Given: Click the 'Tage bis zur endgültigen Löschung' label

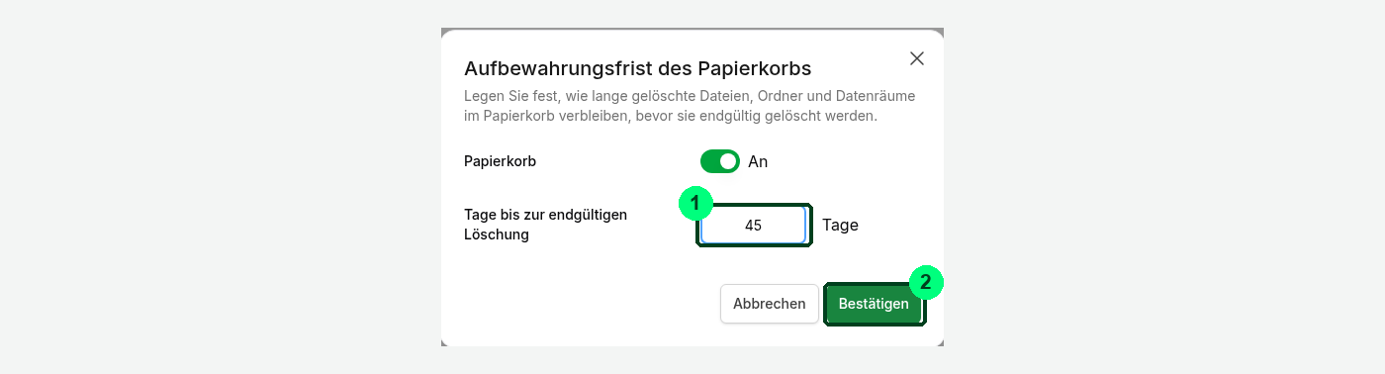Looking at the screenshot, I should pyautogui.click(x=546, y=225).
